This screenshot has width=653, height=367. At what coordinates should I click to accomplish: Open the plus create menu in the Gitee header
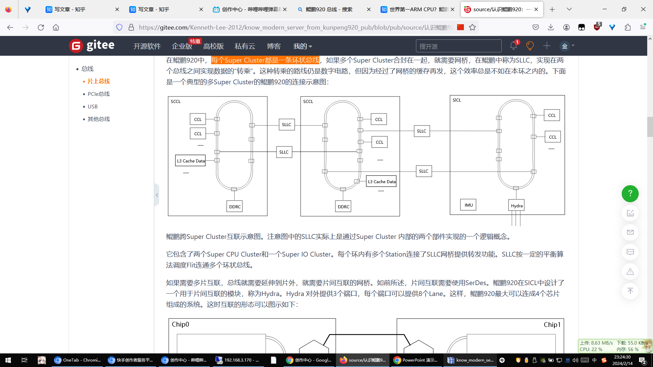click(547, 45)
